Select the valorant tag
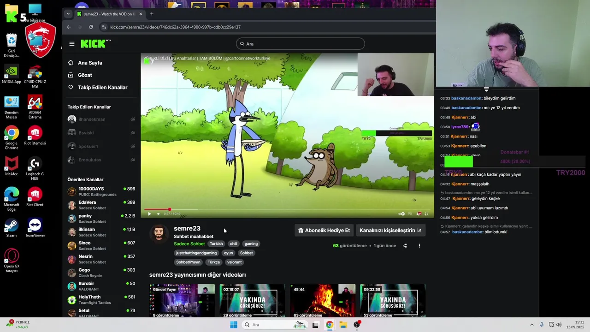 [x=234, y=262]
